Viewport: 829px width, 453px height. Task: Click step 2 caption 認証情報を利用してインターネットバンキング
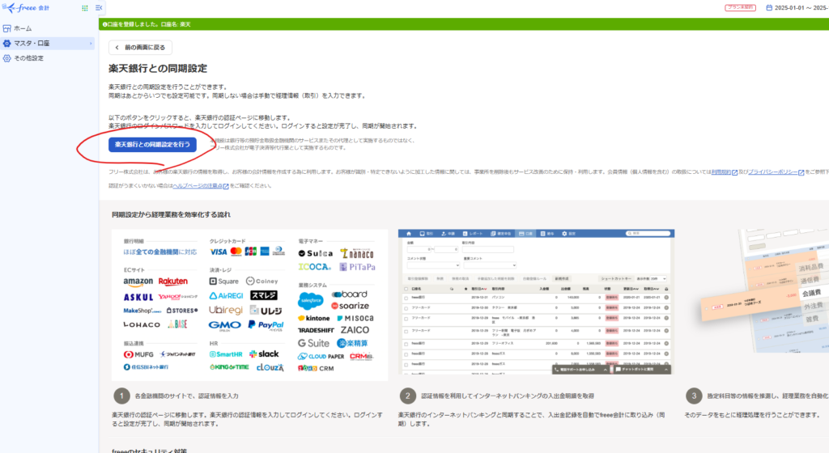507,396
